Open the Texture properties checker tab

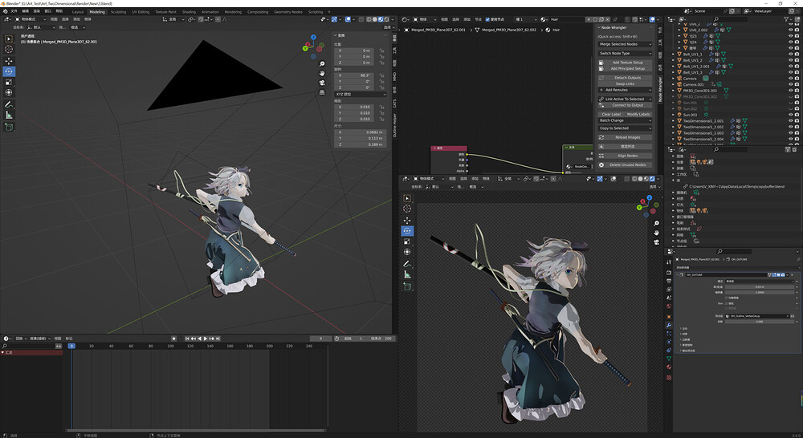click(669, 378)
